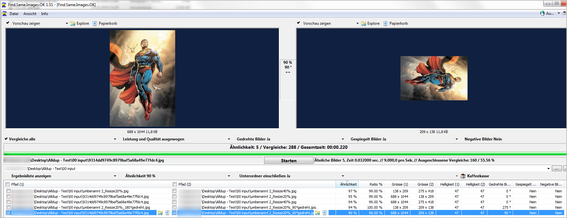The width and height of the screenshot is (567, 218).
Task: Click the Au... language button
Action: point(550,13)
